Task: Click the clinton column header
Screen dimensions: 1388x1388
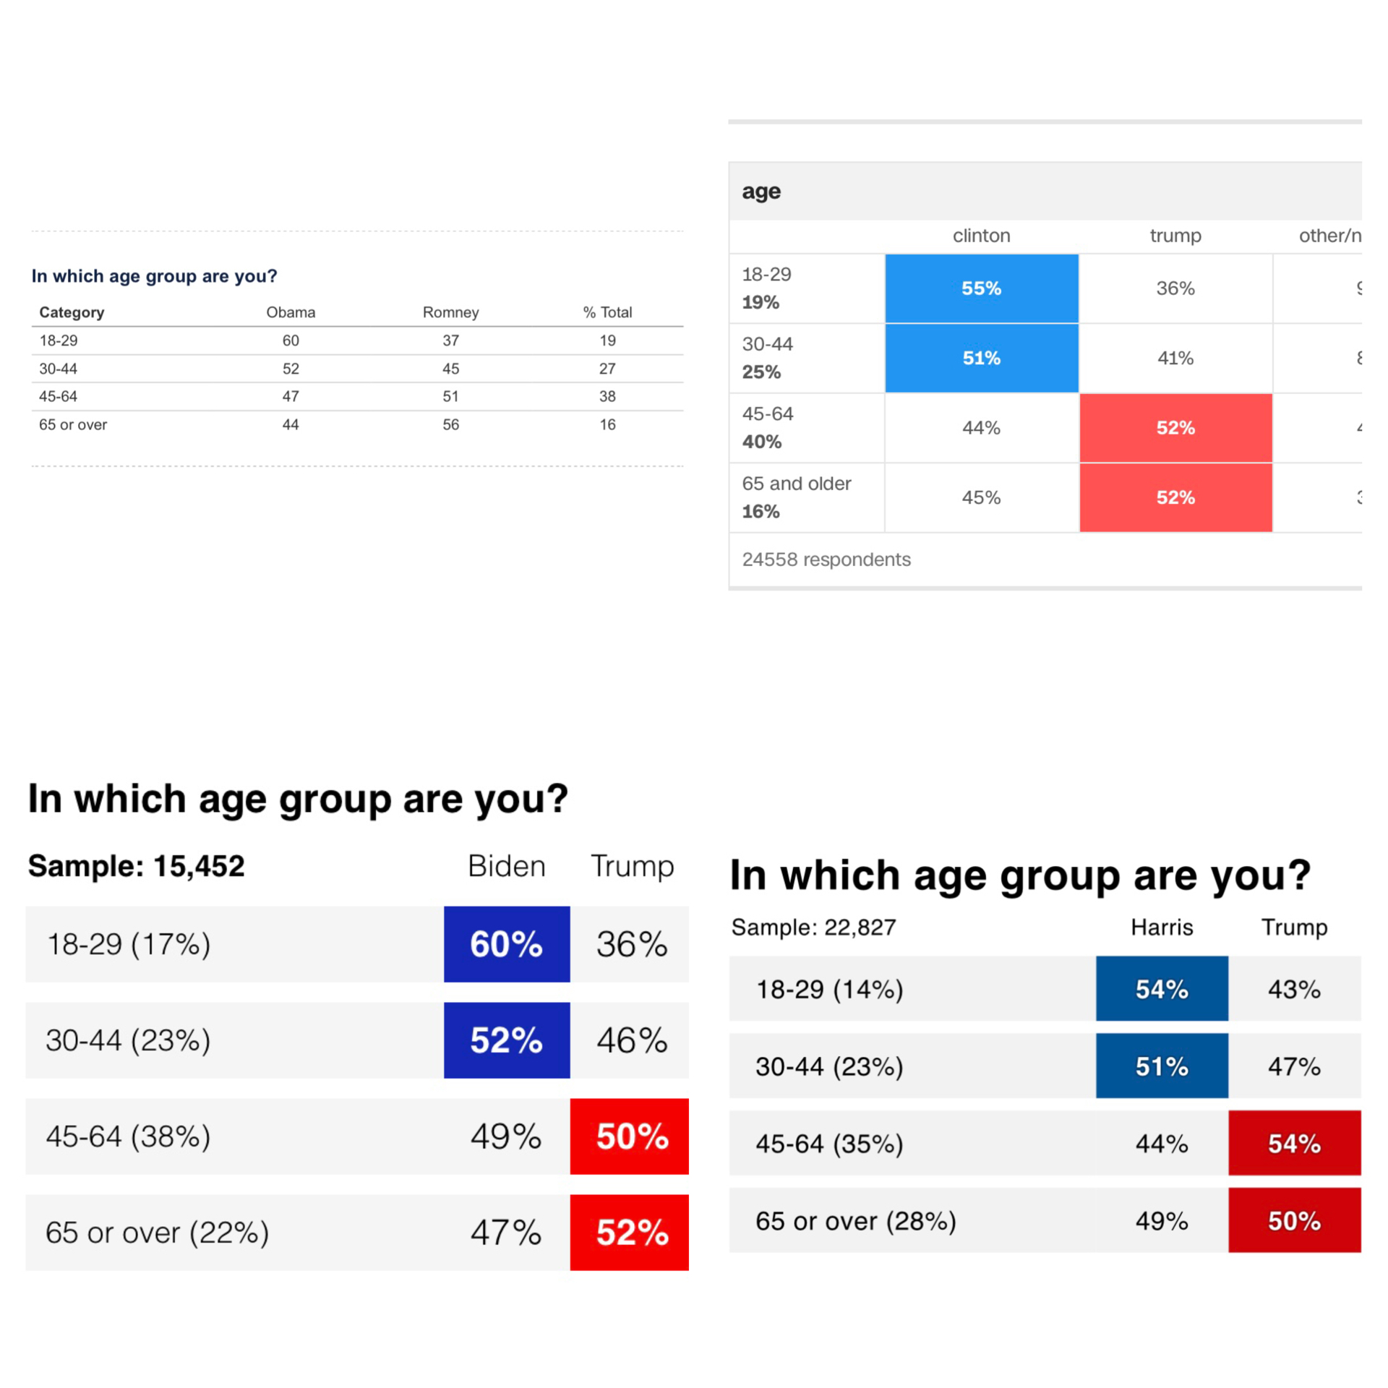Action: 981,236
